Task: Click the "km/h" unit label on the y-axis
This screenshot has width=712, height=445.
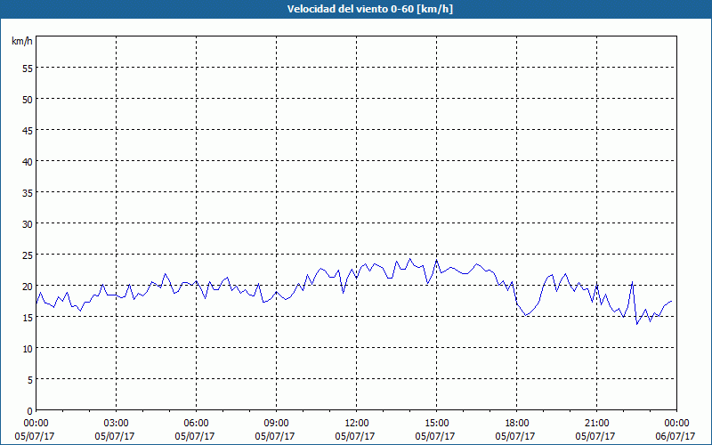Action: (22, 41)
